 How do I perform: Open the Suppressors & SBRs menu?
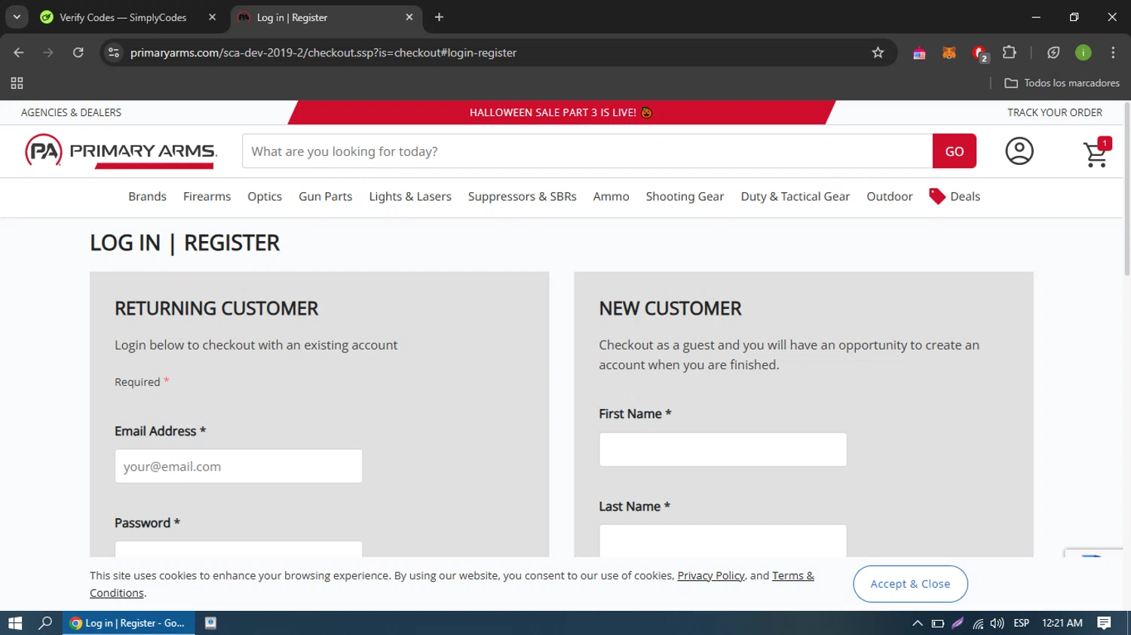522,197
